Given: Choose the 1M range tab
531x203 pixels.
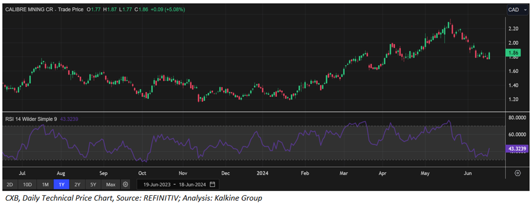Looking at the screenshot, I should point(45,184).
